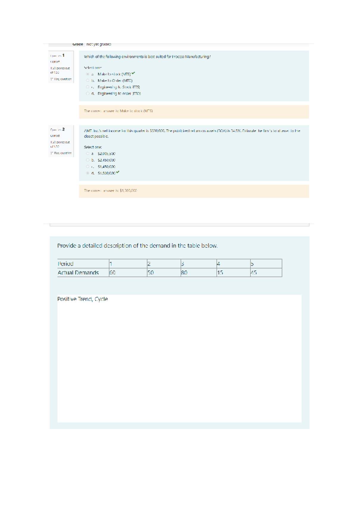Pick Engineering to Stock (ETS) radio option
The image size is (357, 506).
(x=87, y=87)
